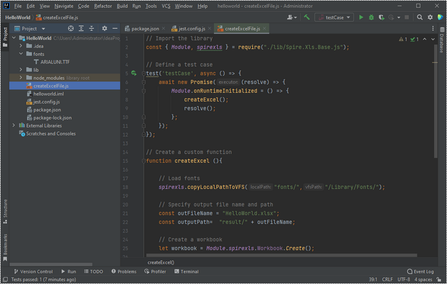Open the Profiler tool window
Image resolution: width=447 pixels, height=284 pixels.
[155, 271]
